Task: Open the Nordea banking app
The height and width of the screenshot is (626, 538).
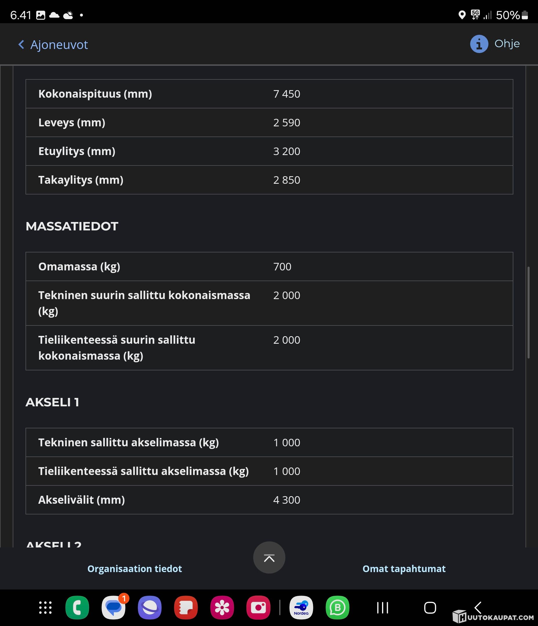Action: 301,607
